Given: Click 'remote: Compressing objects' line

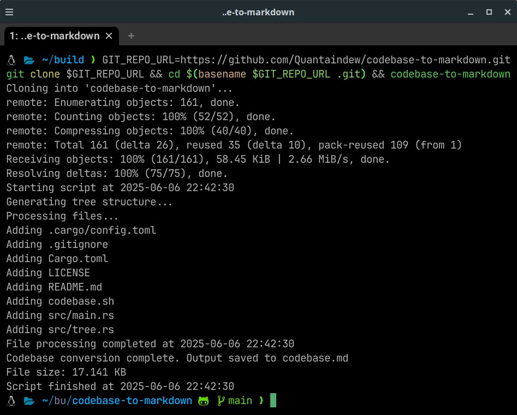Looking at the screenshot, I should click(150, 131).
